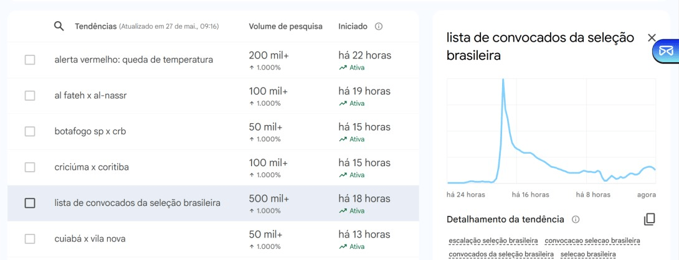Viewport: 679px width, 260px height.
Task: Open the blue mail extension icon
Action: point(665,51)
